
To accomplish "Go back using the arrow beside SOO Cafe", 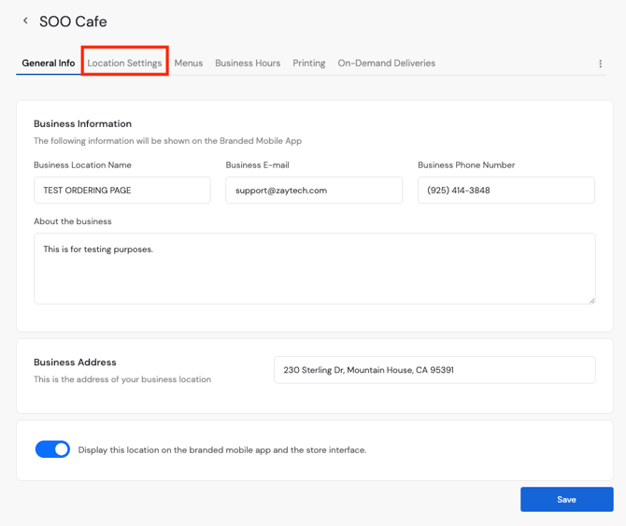I will [x=25, y=21].
